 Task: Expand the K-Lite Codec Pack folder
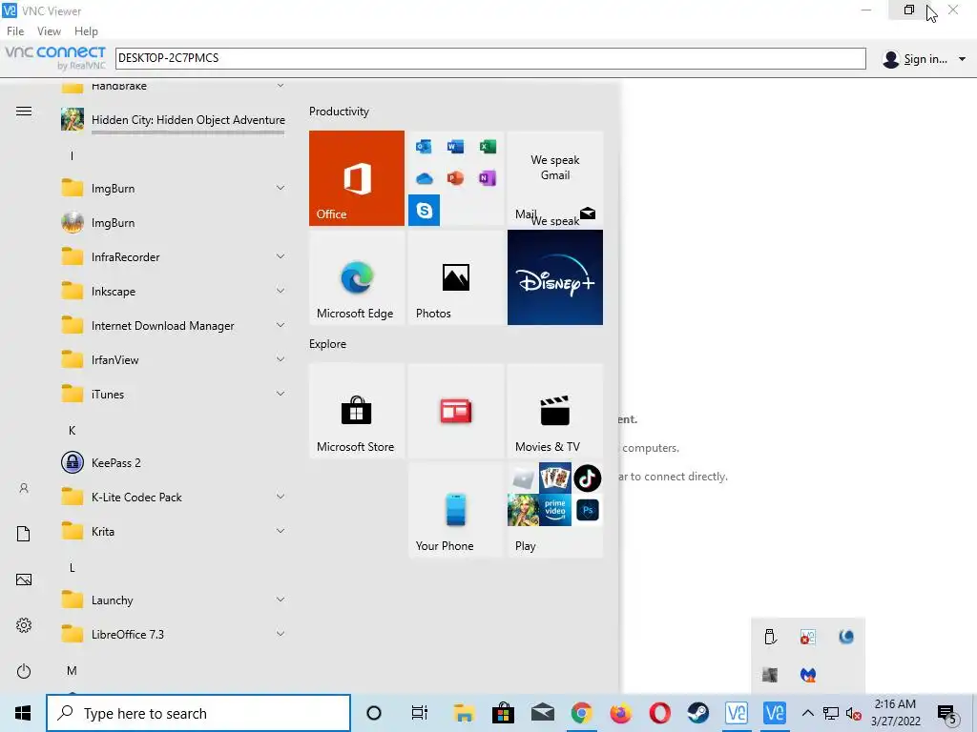173,497
